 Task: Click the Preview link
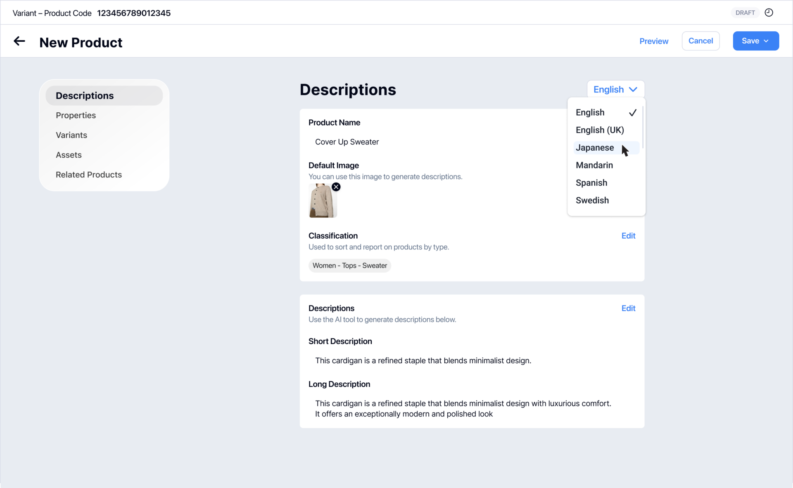653,41
